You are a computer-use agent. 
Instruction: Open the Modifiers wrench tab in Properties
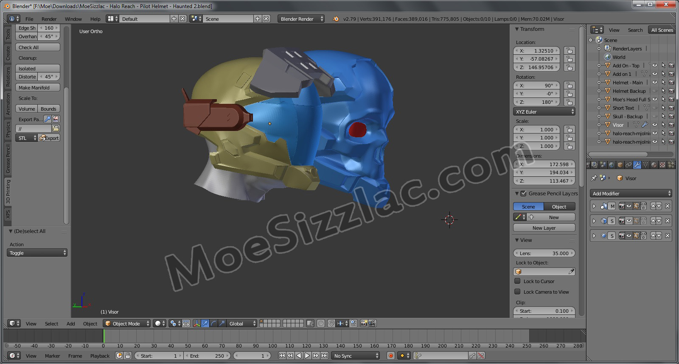637,165
